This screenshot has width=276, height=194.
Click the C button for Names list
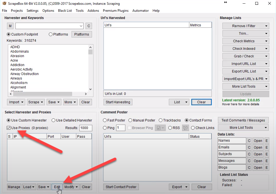coord(249,141)
